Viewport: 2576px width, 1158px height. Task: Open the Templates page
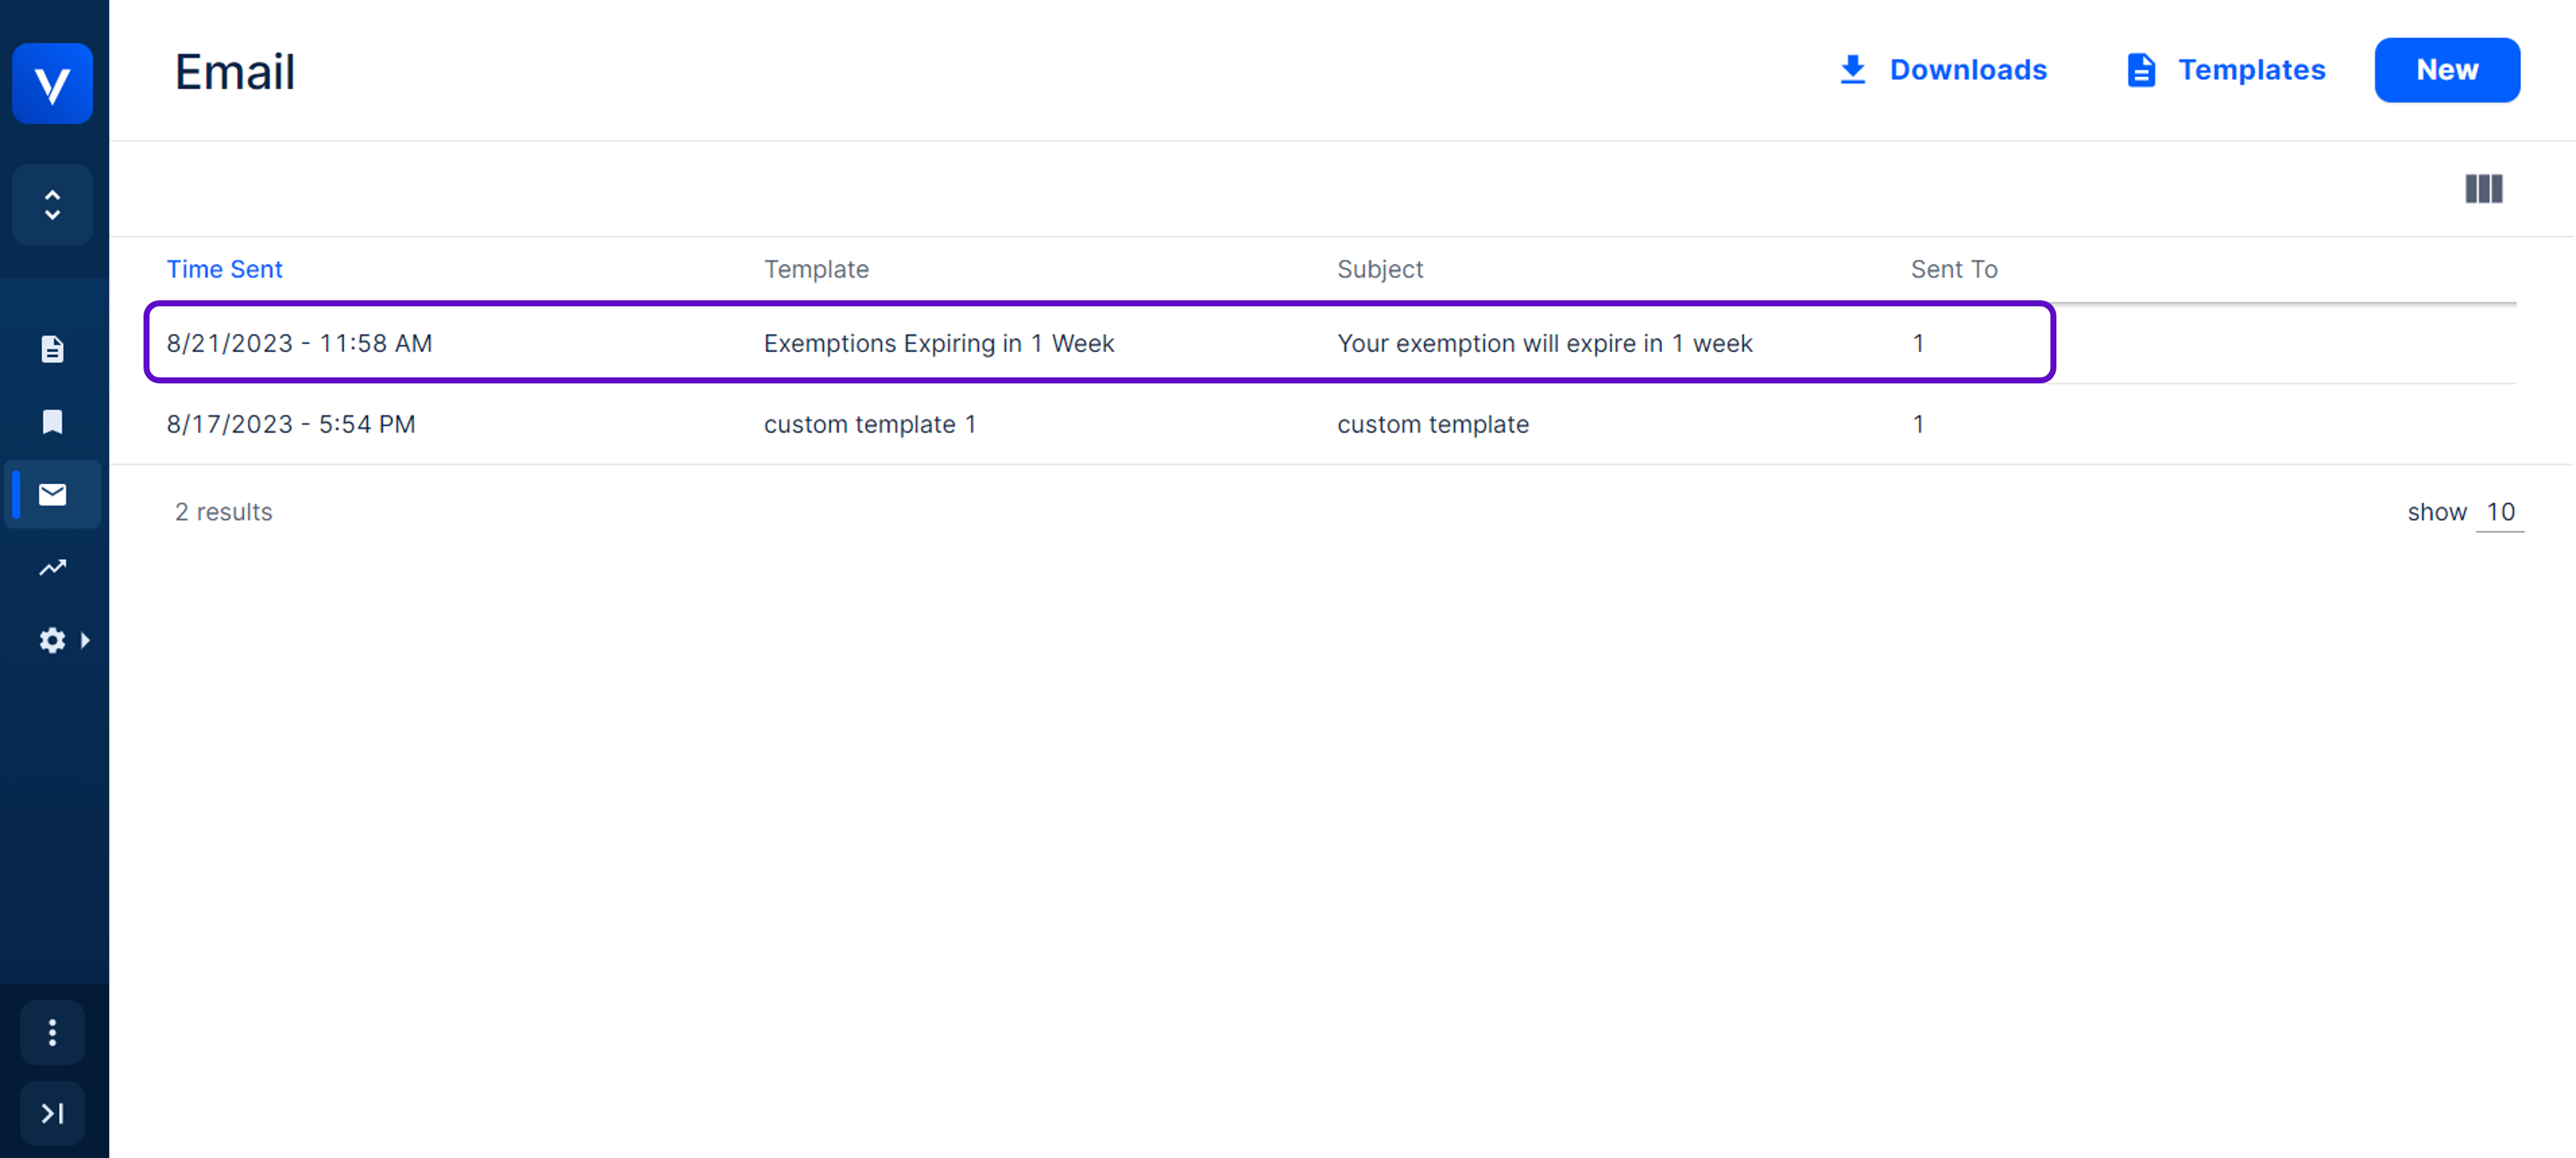coord(2226,70)
